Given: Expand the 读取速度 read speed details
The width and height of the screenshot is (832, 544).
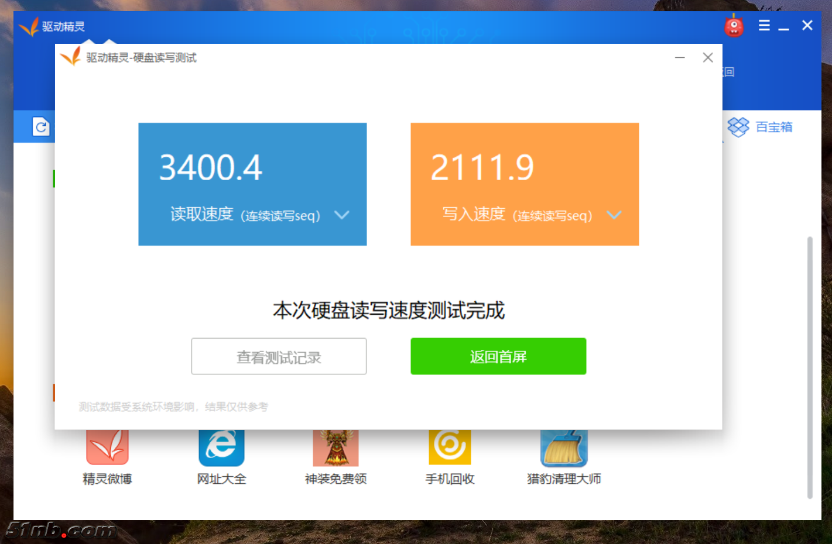Looking at the screenshot, I should click(x=342, y=215).
